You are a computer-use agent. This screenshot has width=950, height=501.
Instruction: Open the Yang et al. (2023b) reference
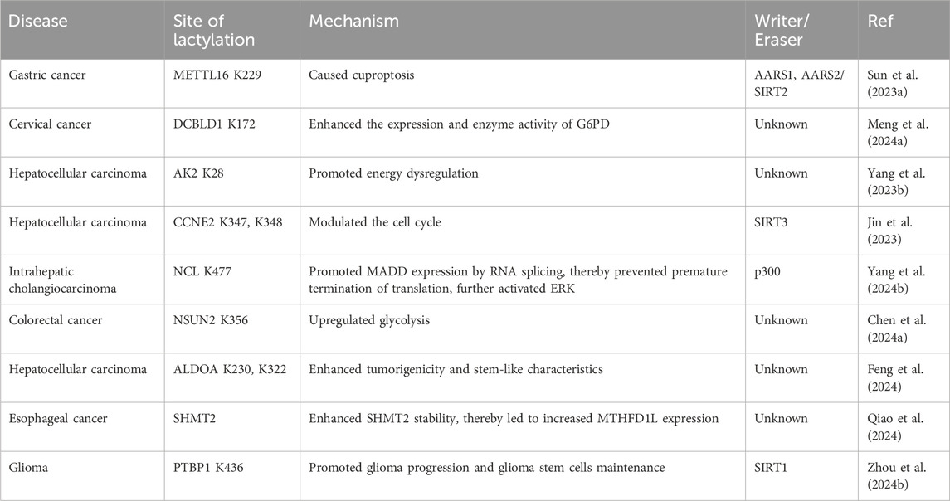(x=896, y=182)
